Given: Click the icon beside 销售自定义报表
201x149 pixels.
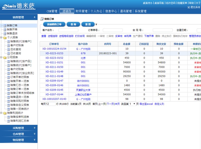Looking at the screenshot, I should click(8, 105).
